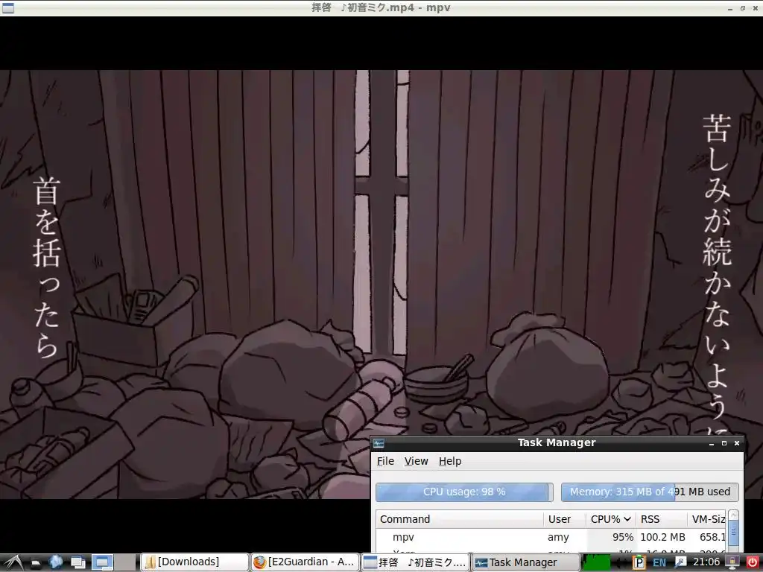
Task: Activate the mpv video taskbar button
Action: (415, 562)
